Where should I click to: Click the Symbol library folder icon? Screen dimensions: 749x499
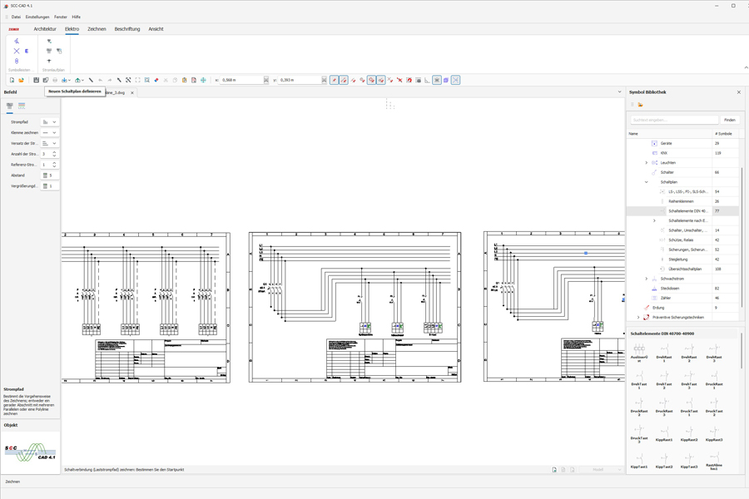640,105
